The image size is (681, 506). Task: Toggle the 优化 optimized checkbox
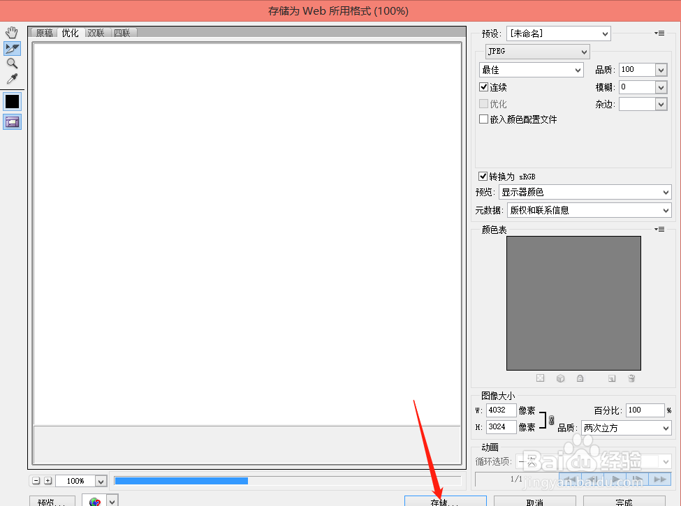[483, 104]
